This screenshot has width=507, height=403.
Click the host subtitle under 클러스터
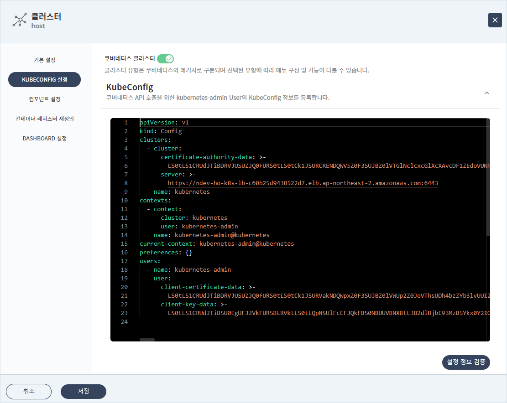tap(38, 26)
